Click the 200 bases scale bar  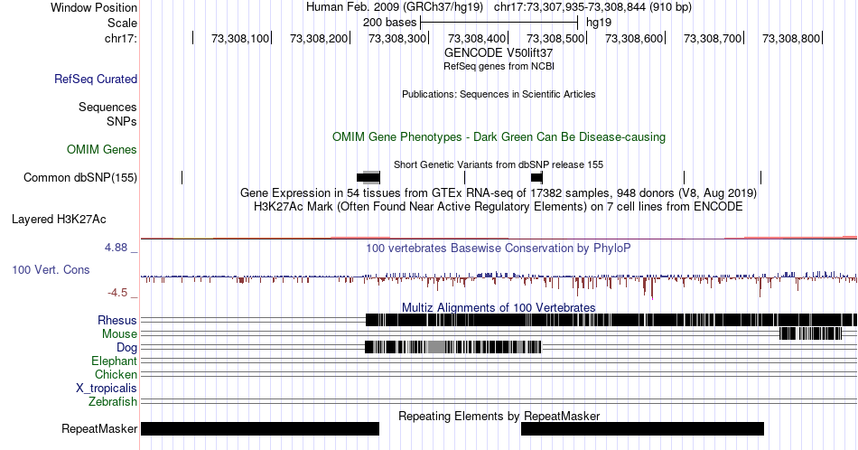[499, 23]
